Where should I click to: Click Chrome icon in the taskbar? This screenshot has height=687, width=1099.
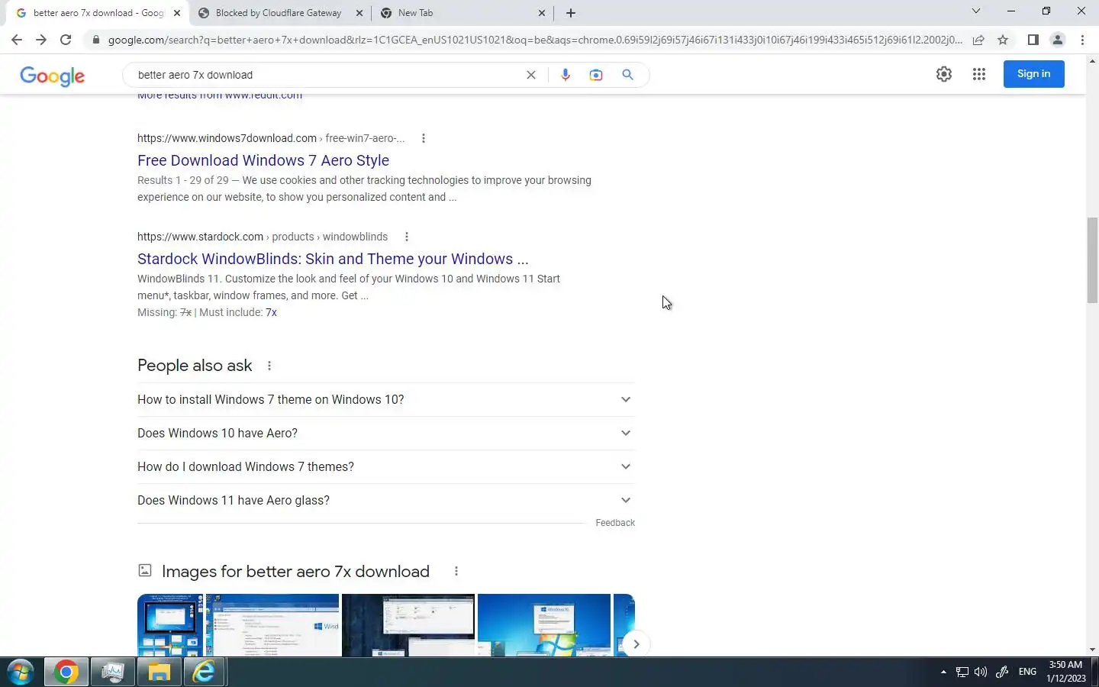coord(66,672)
